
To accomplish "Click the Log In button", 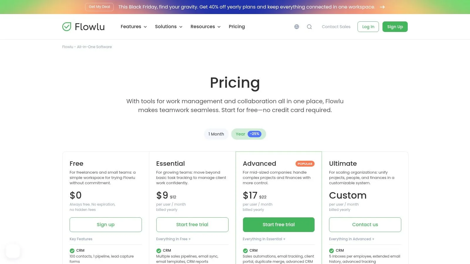I will tap(368, 27).
